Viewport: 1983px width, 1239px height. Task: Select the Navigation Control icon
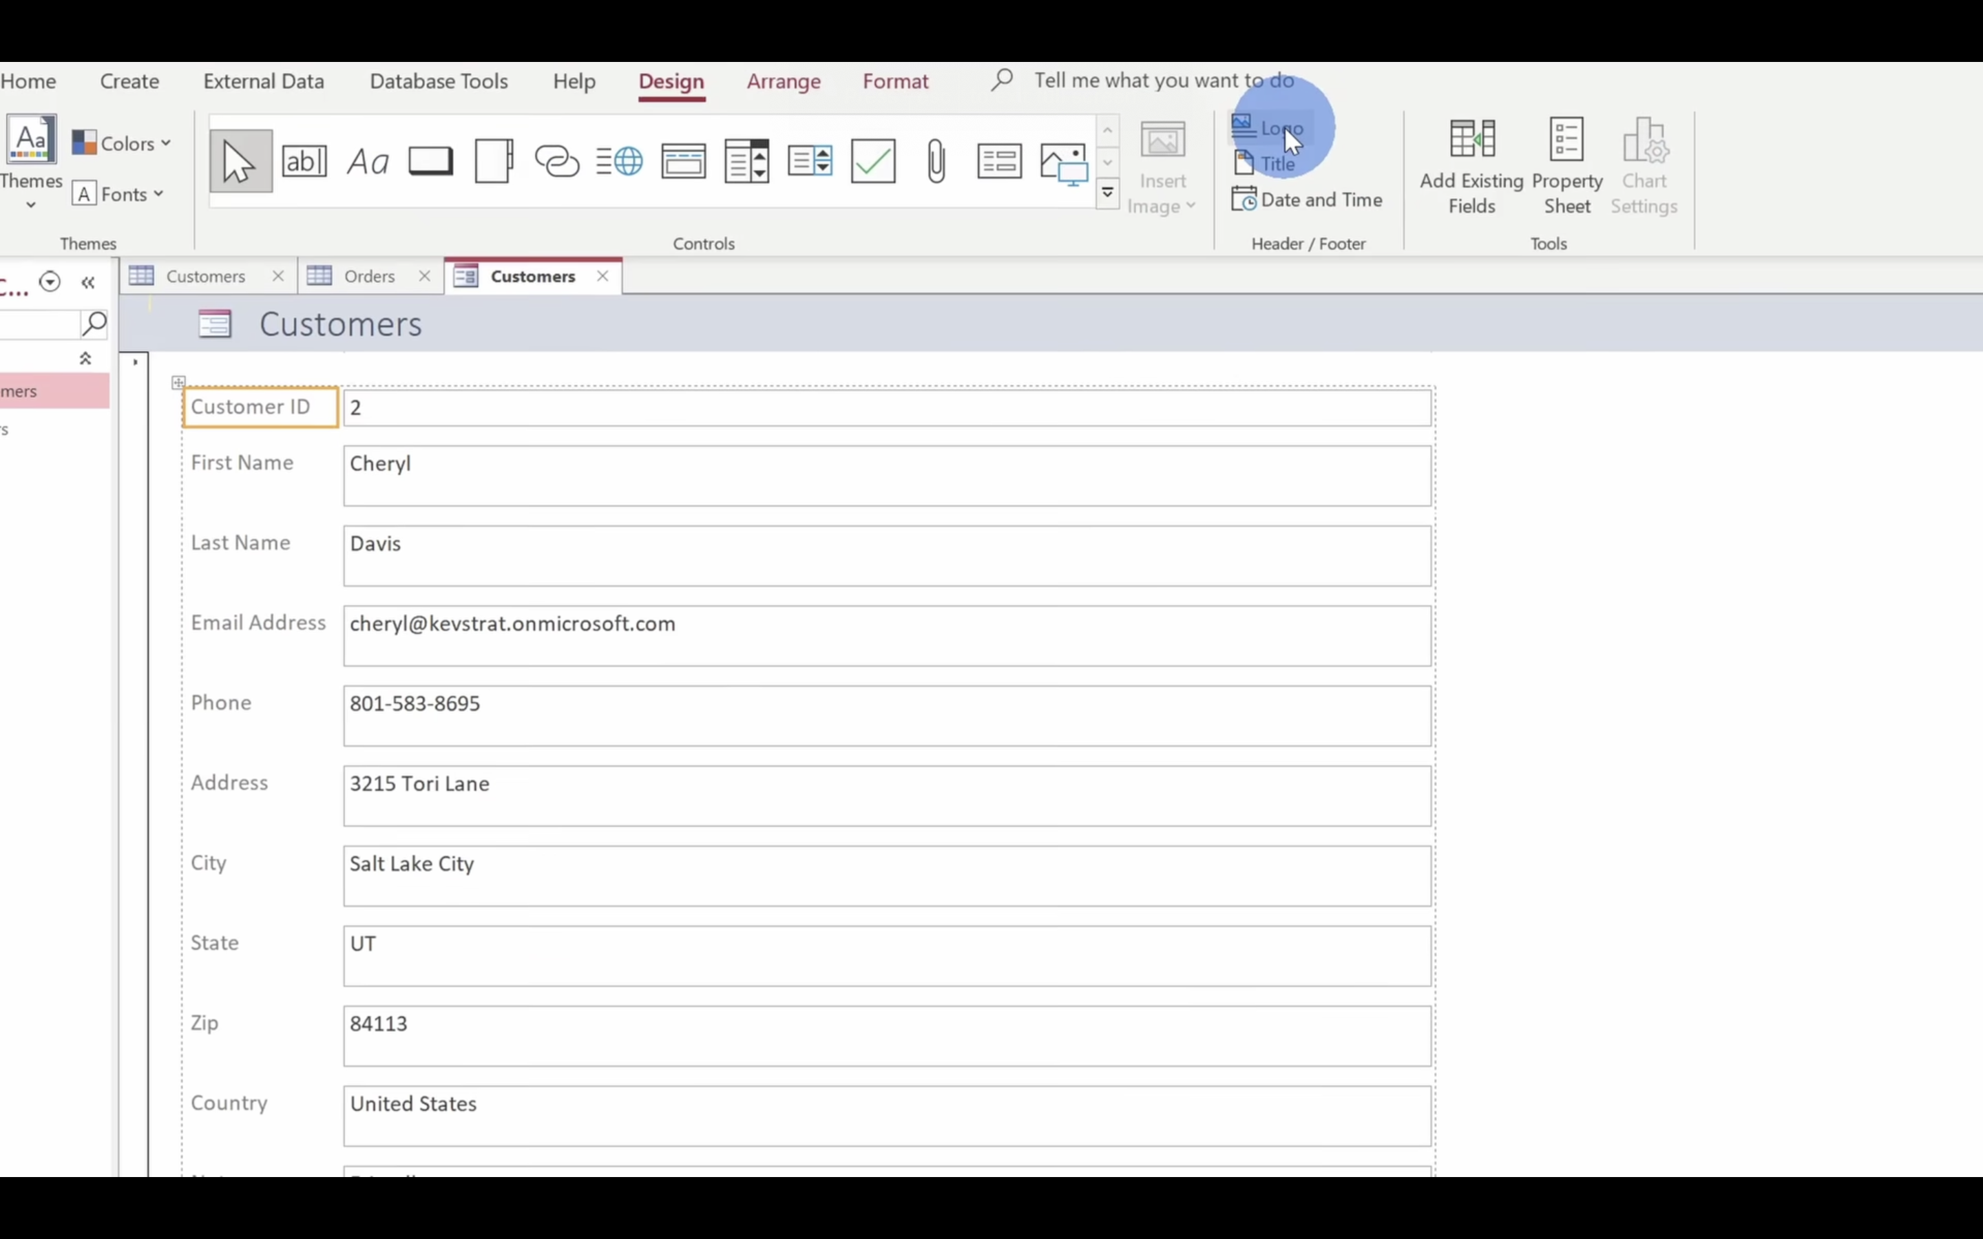point(684,160)
